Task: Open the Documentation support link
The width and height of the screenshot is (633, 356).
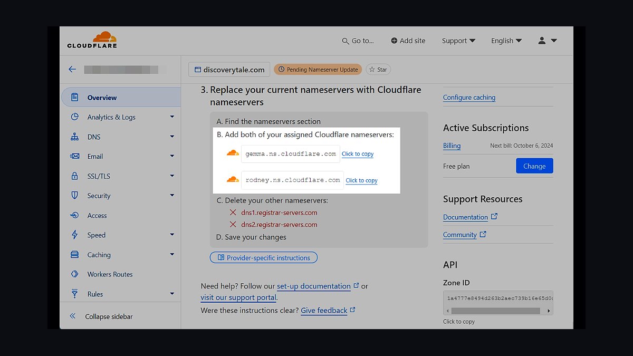Action: 465,217
